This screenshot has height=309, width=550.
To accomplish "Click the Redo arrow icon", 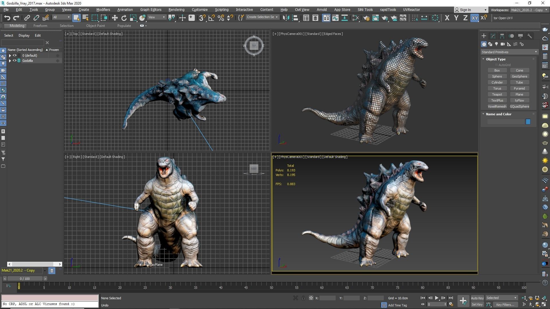I will click(x=16, y=18).
